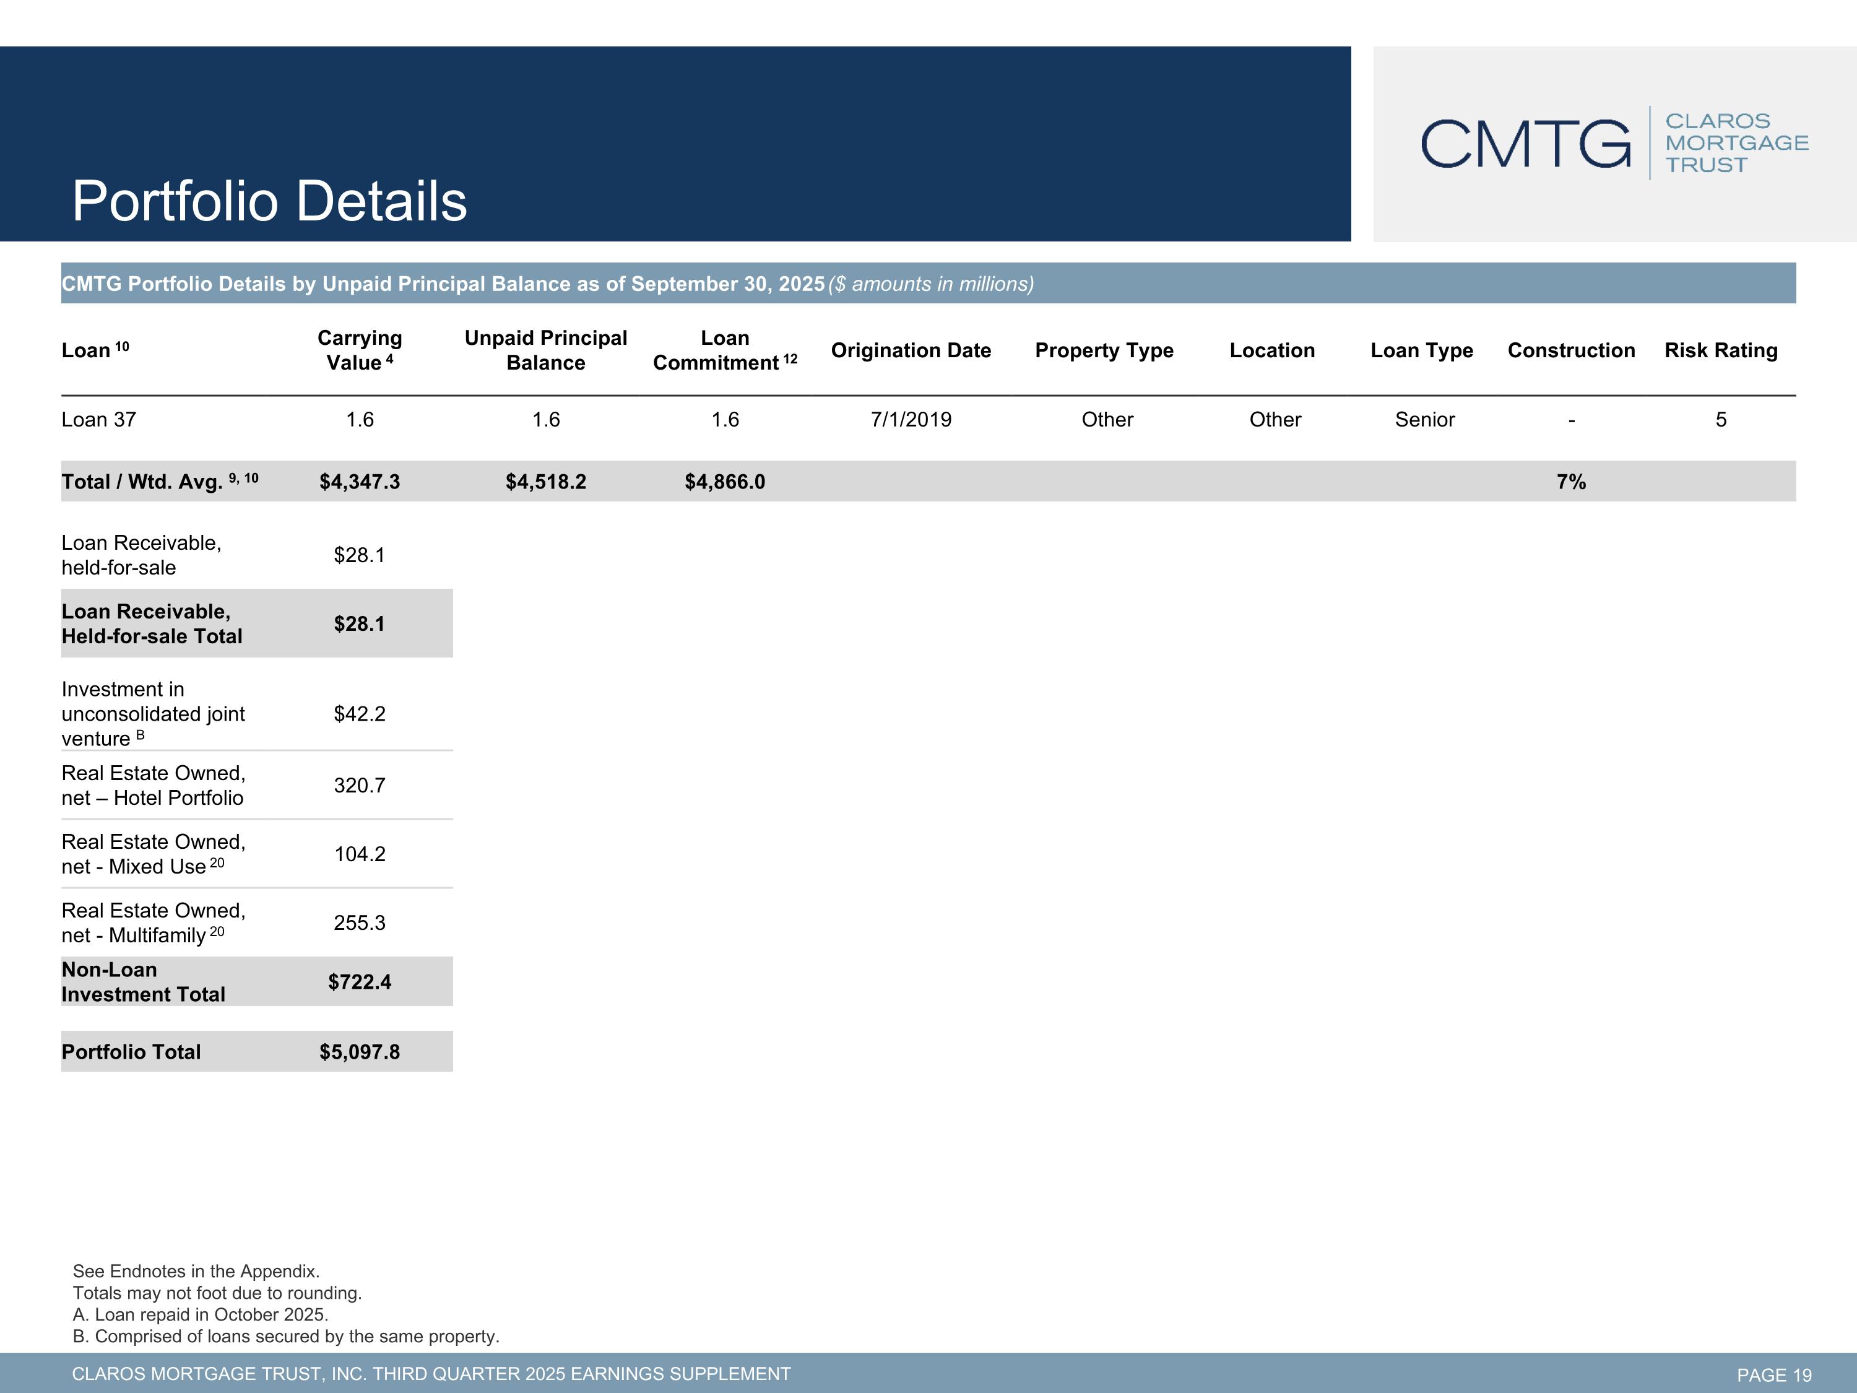Click the 255.3 Multifamily carrying value

359,923
